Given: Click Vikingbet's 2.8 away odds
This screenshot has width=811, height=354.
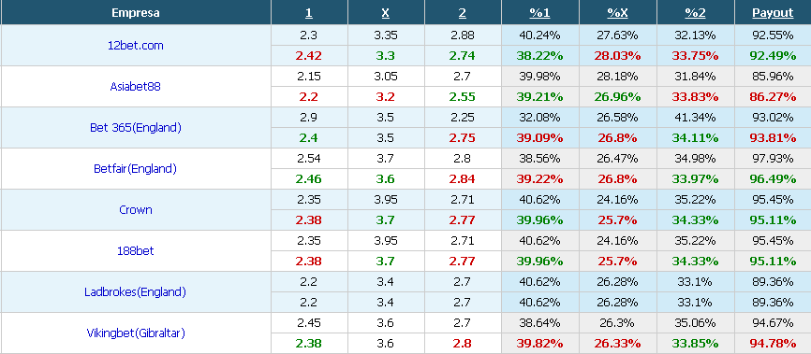Looking at the screenshot, I should tap(463, 343).
